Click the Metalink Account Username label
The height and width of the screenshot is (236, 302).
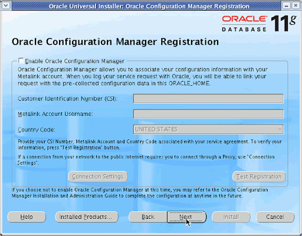55,114
